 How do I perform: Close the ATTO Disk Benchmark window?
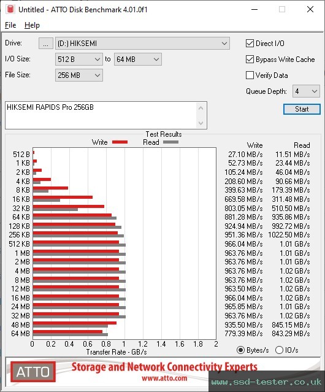pos(310,9)
